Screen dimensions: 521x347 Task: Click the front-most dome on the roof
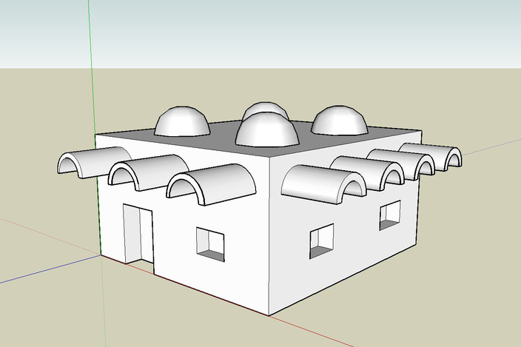click(267, 129)
